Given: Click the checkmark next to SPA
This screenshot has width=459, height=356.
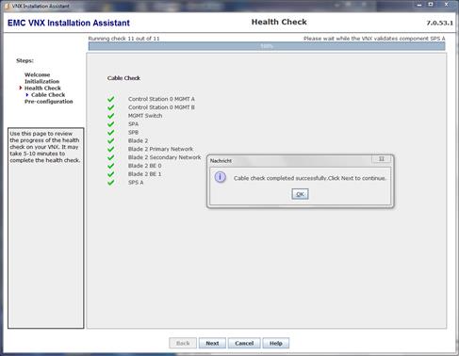Looking at the screenshot, I should (x=111, y=124).
